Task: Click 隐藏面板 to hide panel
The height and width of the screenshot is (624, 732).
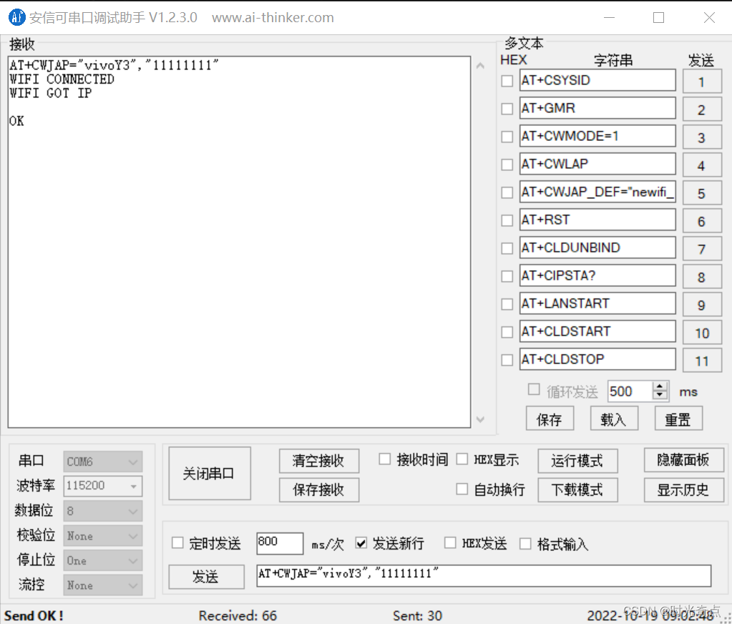Action: coord(683,460)
